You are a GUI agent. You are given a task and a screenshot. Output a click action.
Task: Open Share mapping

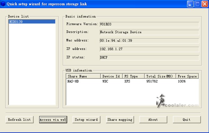tap(120, 119)
